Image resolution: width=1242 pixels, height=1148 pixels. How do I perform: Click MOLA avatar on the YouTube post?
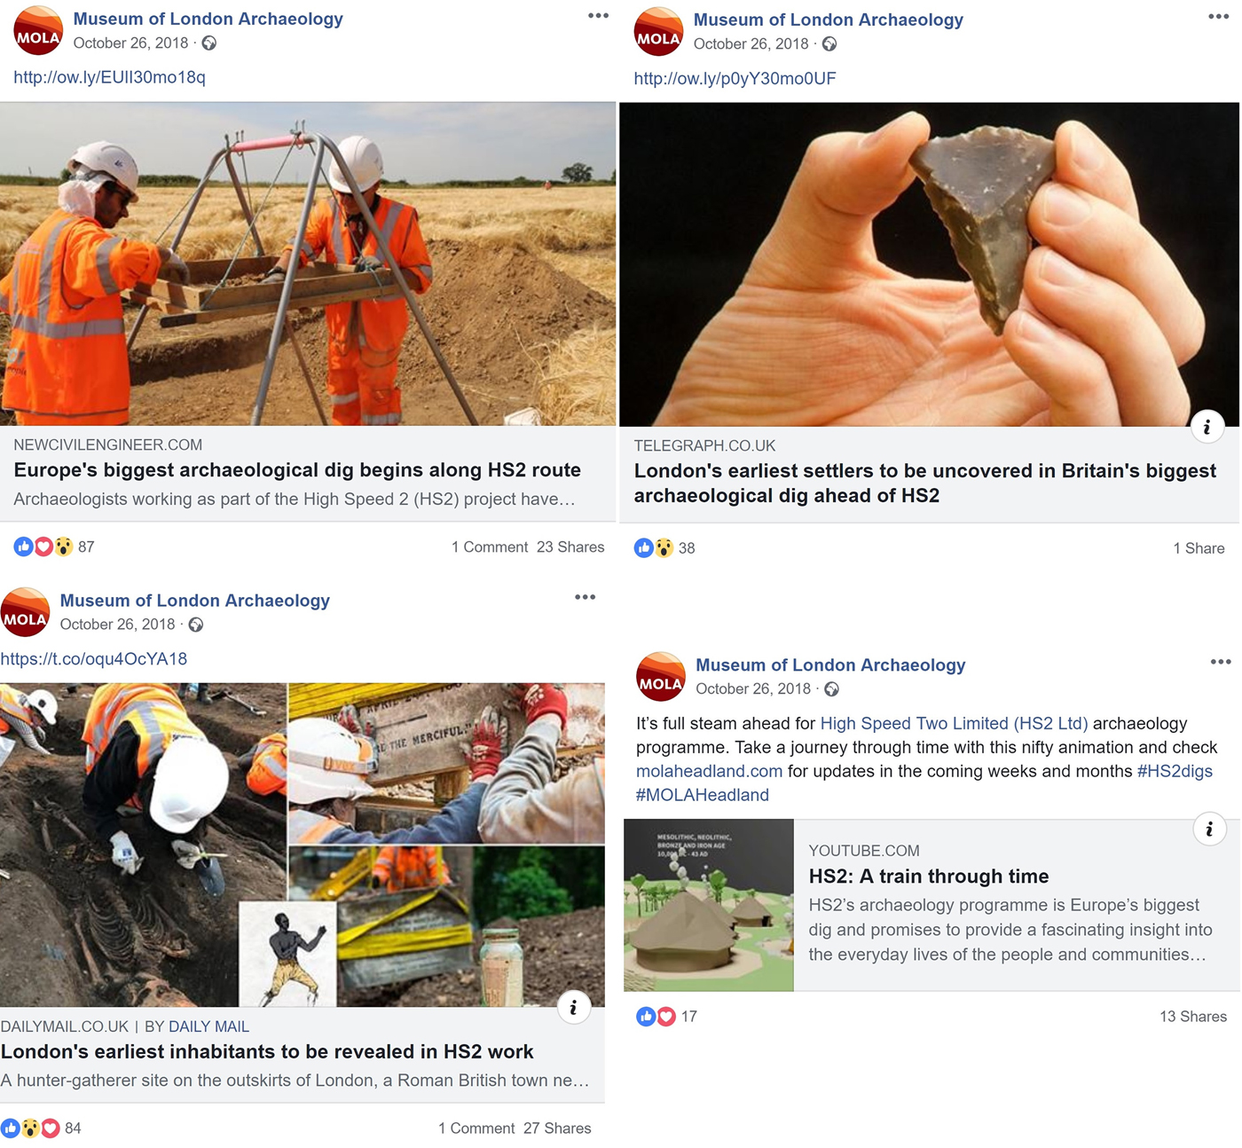tap(661, 677)
